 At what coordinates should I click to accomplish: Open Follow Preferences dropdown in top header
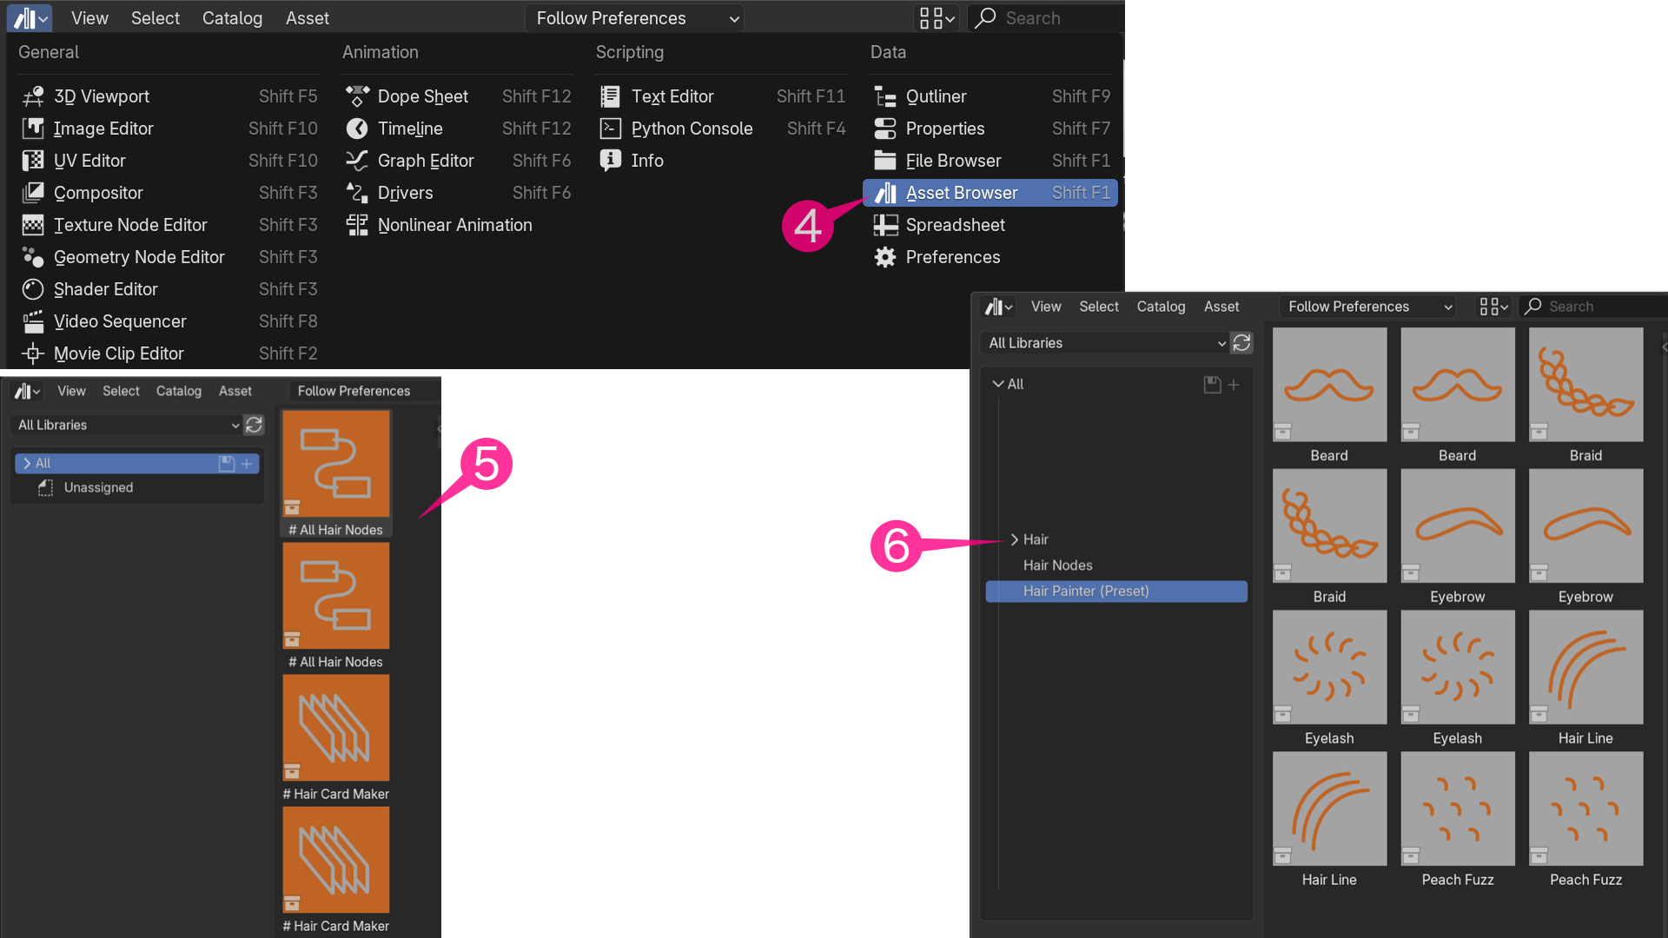click(636, 18)
